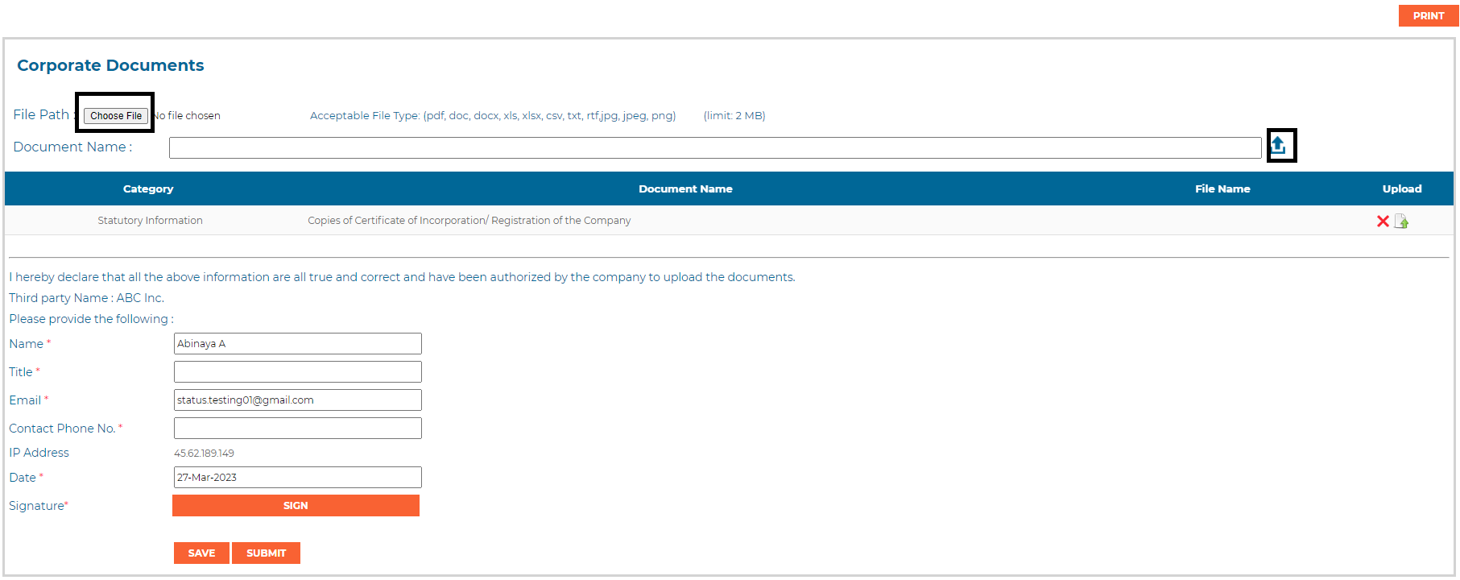Delete the Statutory Information row with red X
Image resolution: width=1460 pixels, height=580 pixels.
(x=1383, y=222)
